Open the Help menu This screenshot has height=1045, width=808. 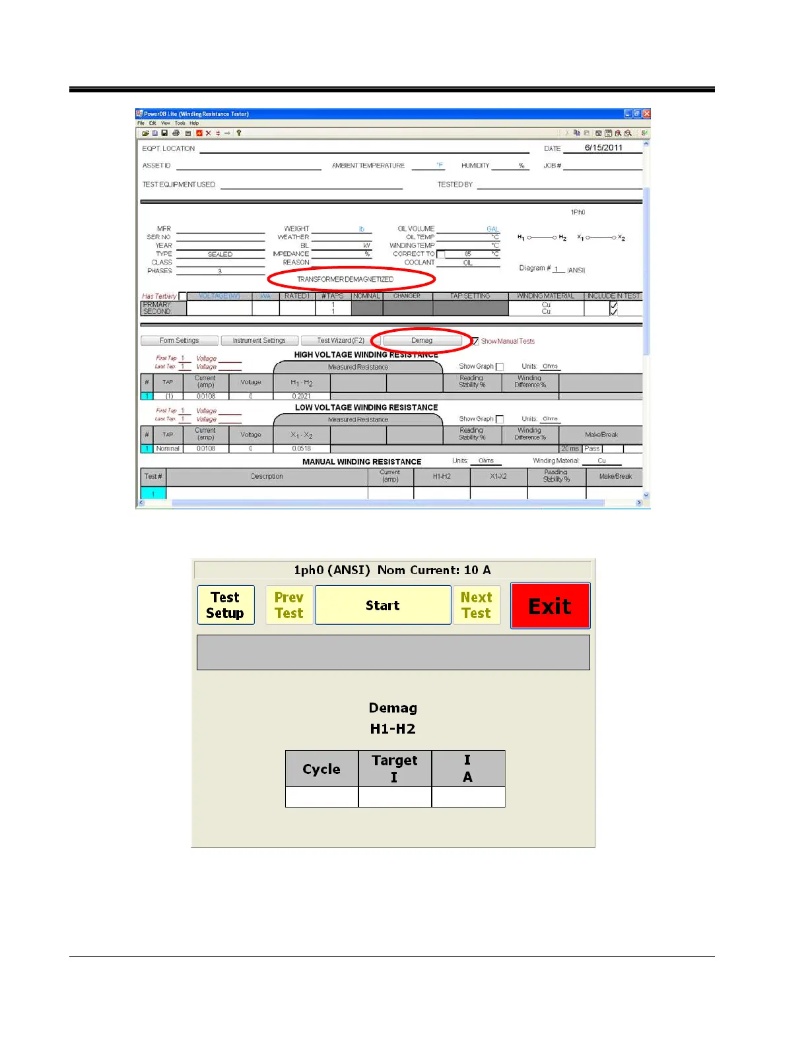pos(194,123)
